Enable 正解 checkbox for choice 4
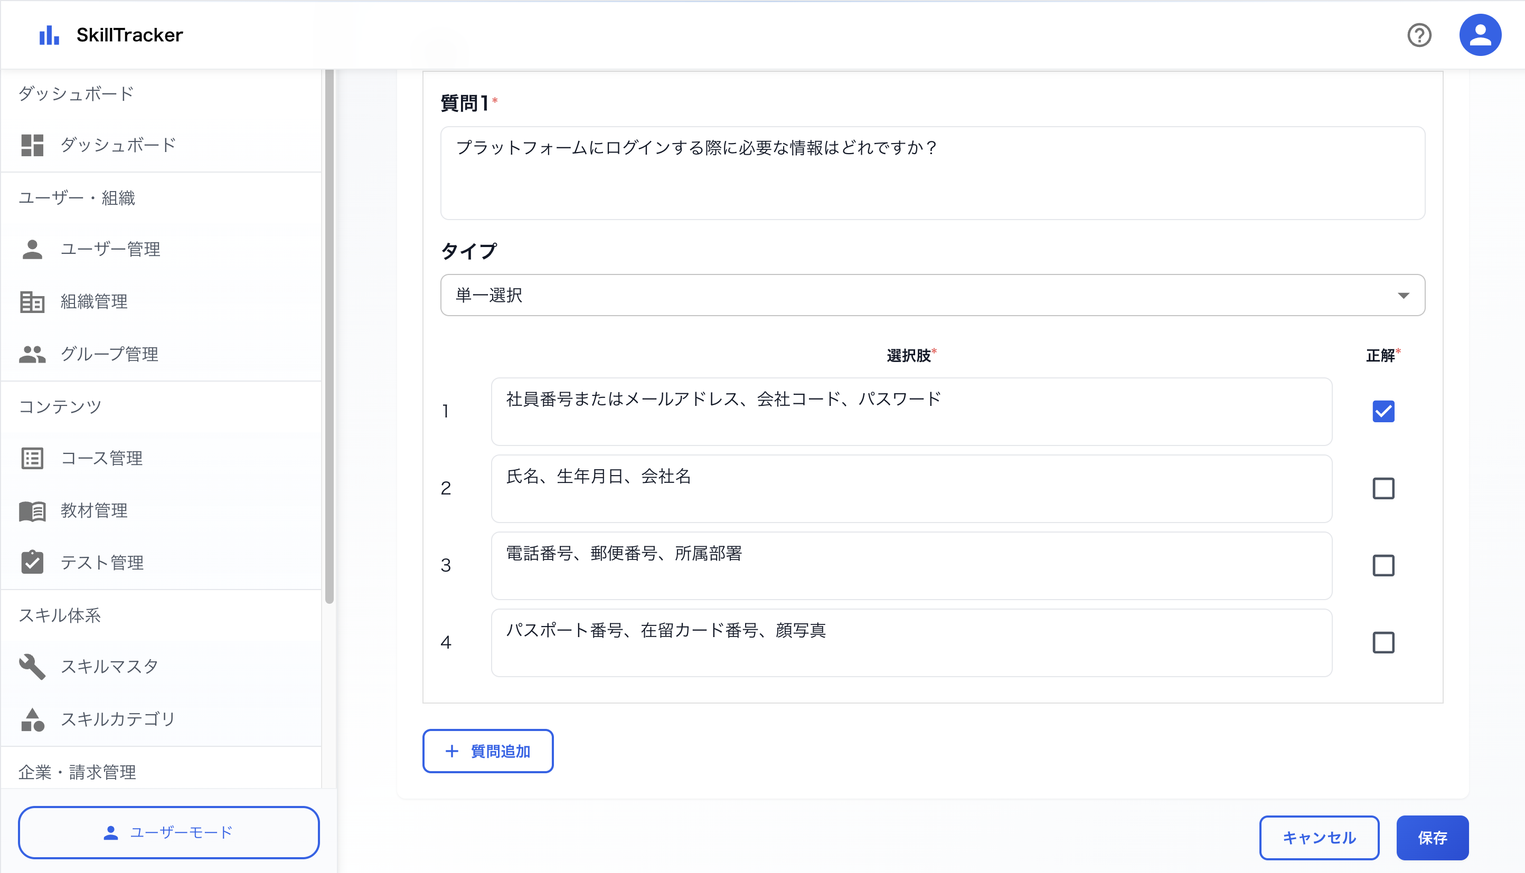Image resolution: width=1525 pixels, height=873 pixels. tap(1383, 642)
